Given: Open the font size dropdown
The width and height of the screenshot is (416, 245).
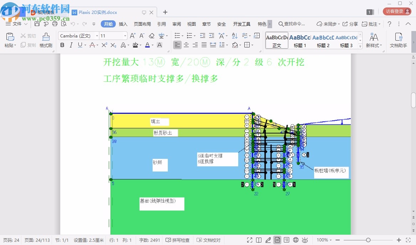Looking at the screenshot, I should point(125,36).
